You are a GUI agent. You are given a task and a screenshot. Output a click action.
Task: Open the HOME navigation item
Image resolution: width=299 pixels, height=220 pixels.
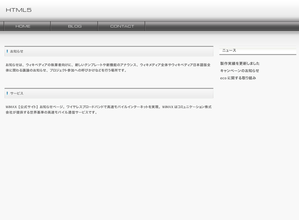click(27, 26)
